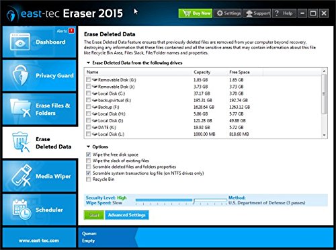This screenshot has width=336, height=250.
Task: Sort drives by Capacity column header
Action: click(210, 72)
